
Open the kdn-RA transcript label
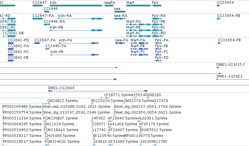click(65, 16)
